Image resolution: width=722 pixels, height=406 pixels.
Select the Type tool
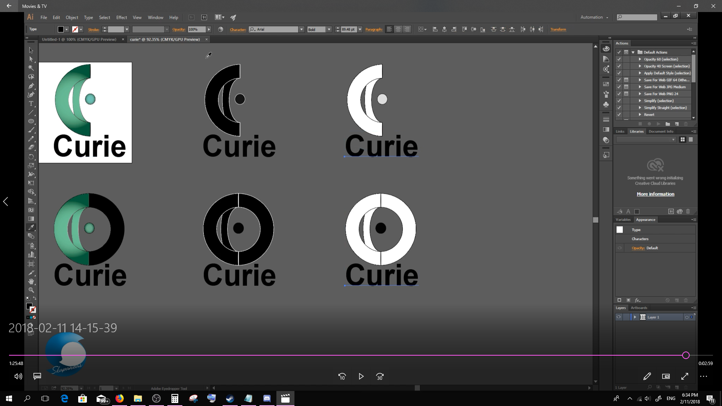(31, 103)
